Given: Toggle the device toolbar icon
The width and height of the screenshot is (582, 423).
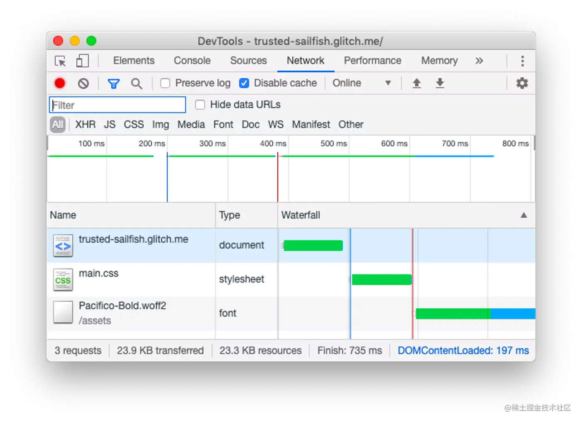Looking at the screenshot, I should 82,61.
